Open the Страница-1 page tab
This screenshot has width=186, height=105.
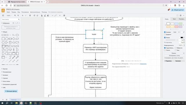15,100
